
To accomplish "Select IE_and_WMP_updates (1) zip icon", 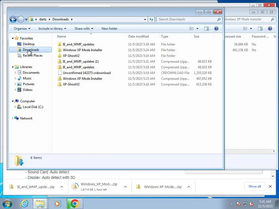I will tap(59, 62).
